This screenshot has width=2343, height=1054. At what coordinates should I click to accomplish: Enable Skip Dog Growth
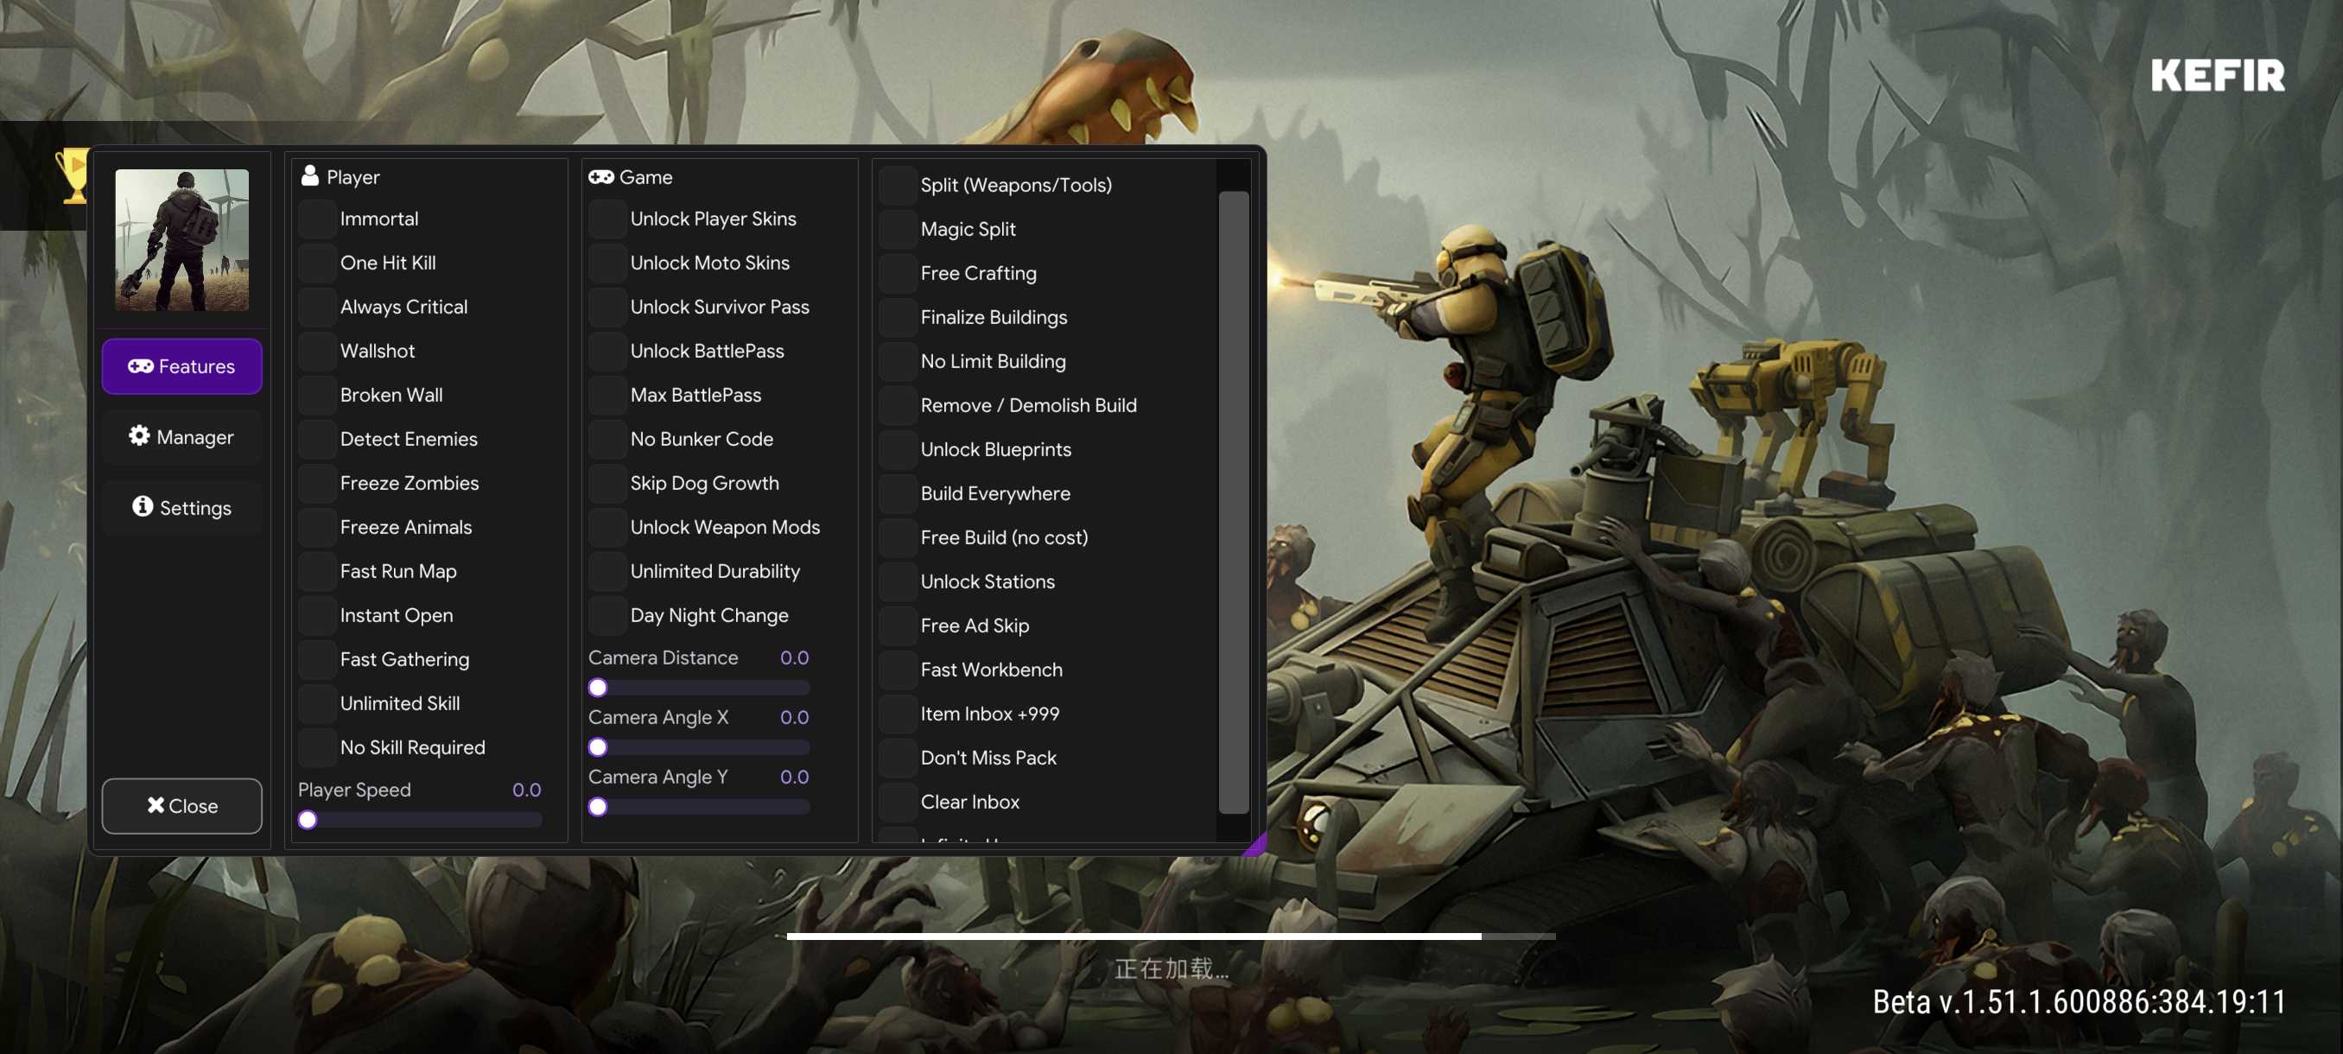607,484
